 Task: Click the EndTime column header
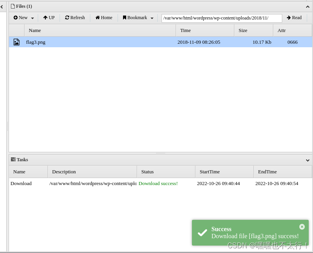pos(283,172)
